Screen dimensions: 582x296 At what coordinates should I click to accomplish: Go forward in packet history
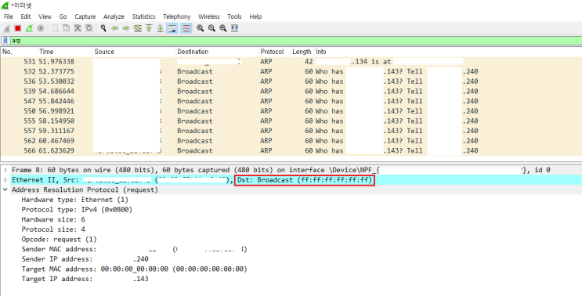pyautogui.click(x=126, y=28)
